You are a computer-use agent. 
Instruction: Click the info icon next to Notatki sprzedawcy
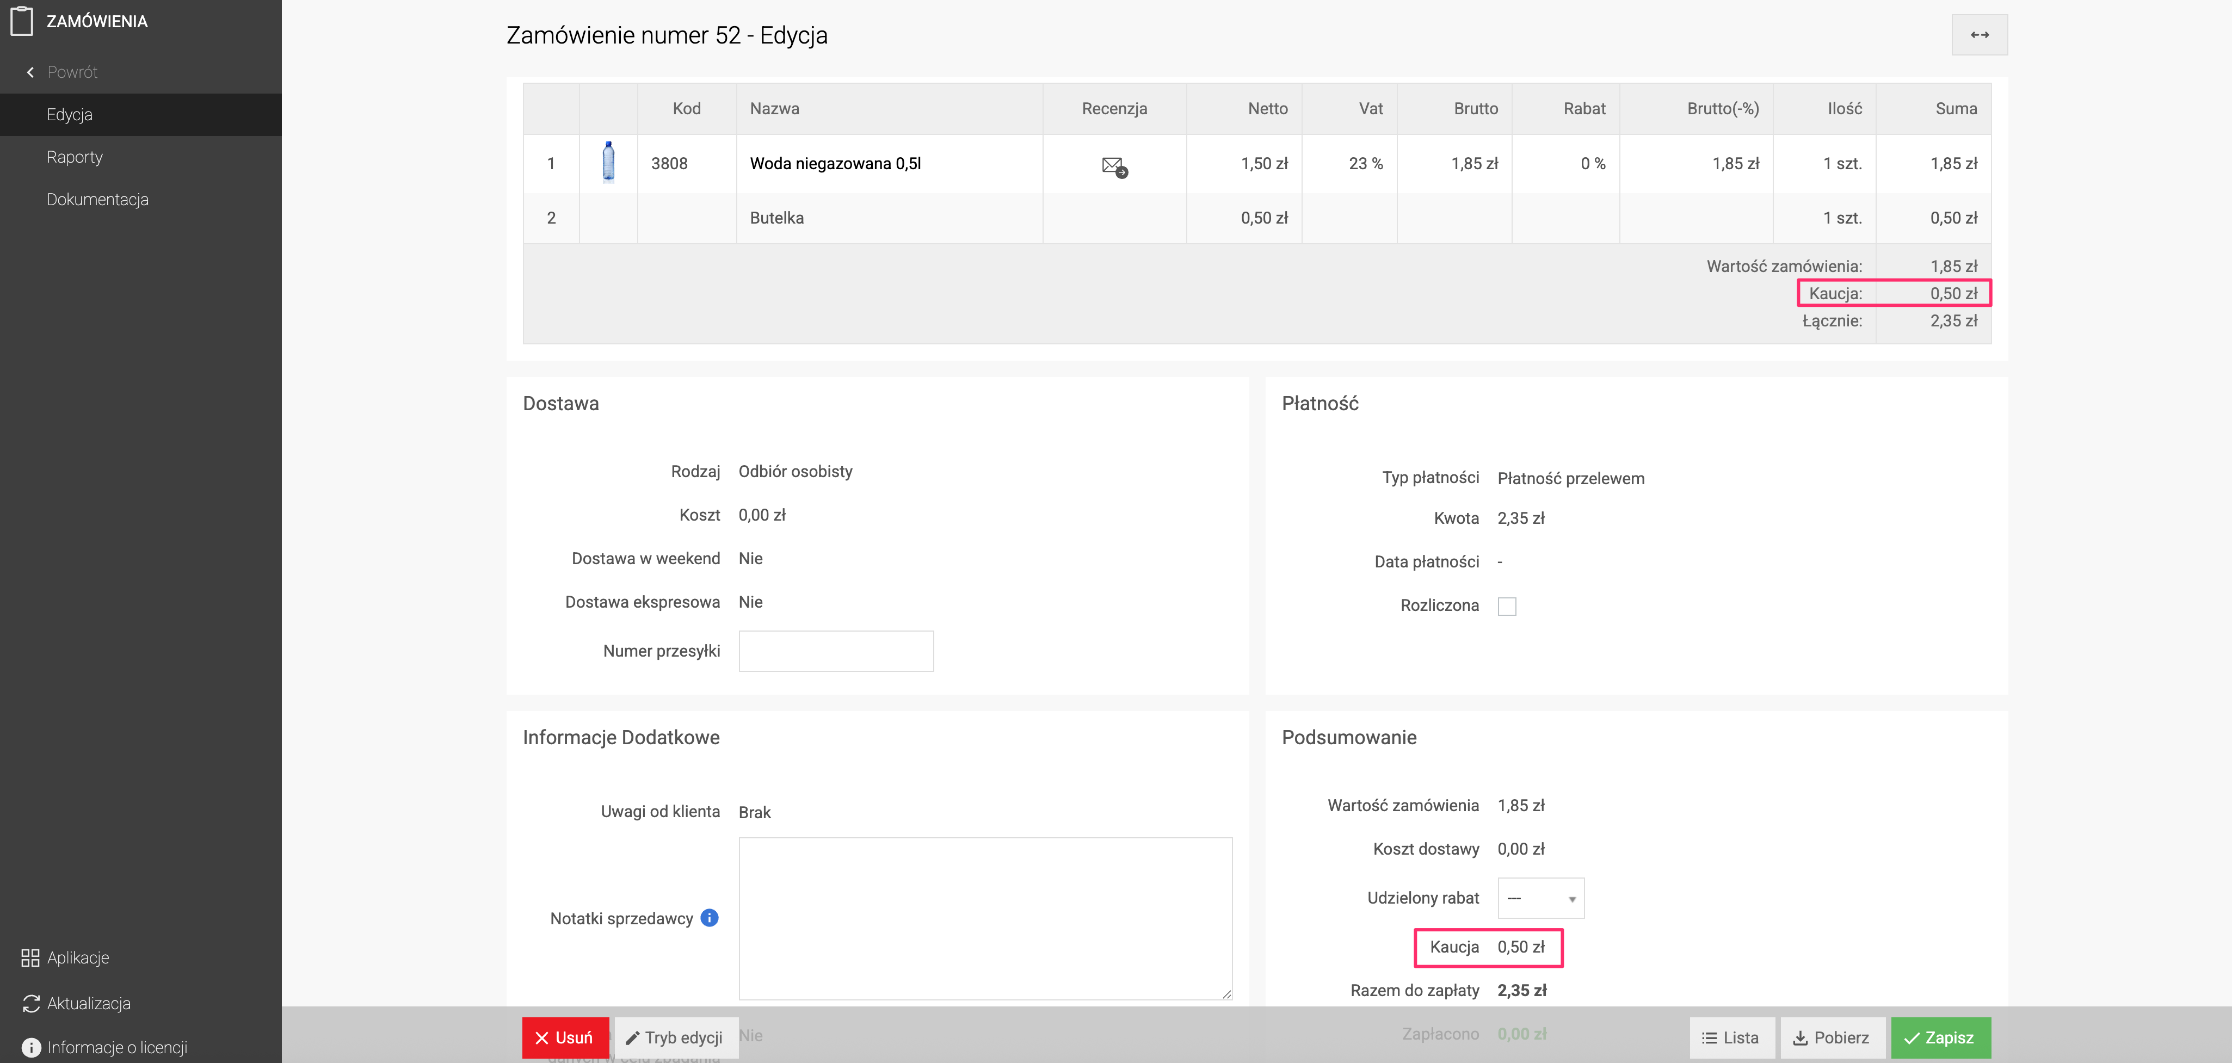709,917
